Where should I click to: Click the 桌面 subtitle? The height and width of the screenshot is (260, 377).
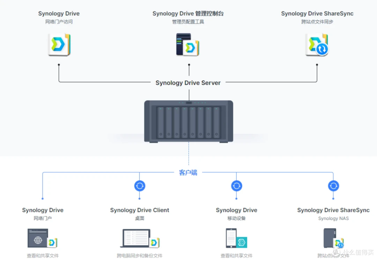pyautogui.click(x=140, y=218)
